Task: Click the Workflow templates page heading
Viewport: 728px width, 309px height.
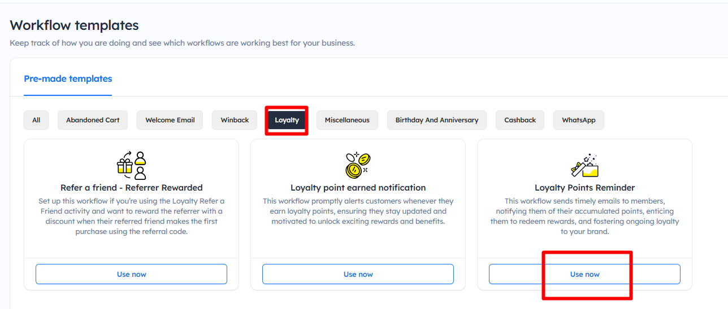Action: tap(74, 25)
